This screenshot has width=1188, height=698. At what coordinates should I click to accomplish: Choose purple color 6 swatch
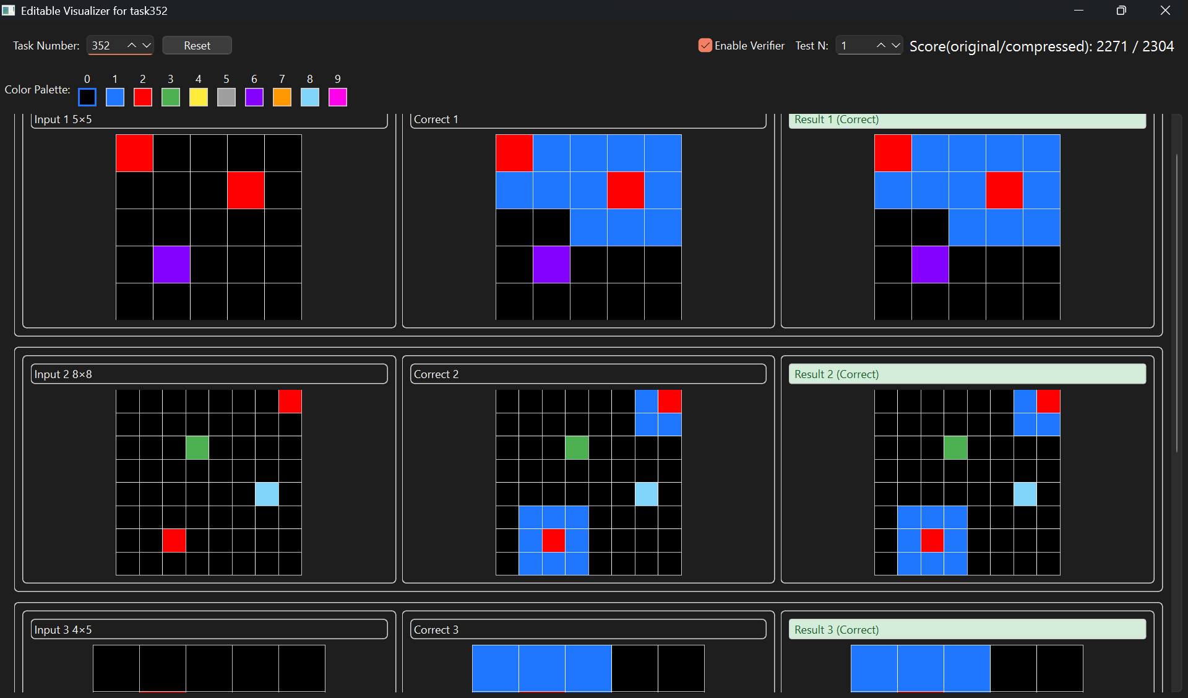click(254, 97)
